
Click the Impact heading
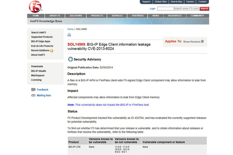(73, 91)
